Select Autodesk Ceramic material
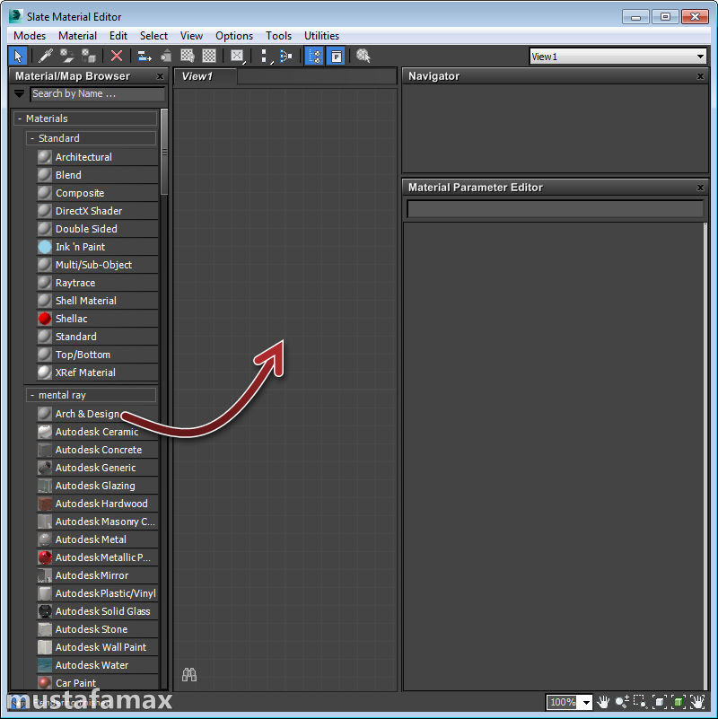Image resolution: width=718 pixels, height=719 pixels. [x=97, y=432]
